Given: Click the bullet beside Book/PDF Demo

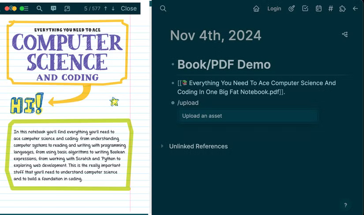Looking at the screenshot, I should [173, 64].
